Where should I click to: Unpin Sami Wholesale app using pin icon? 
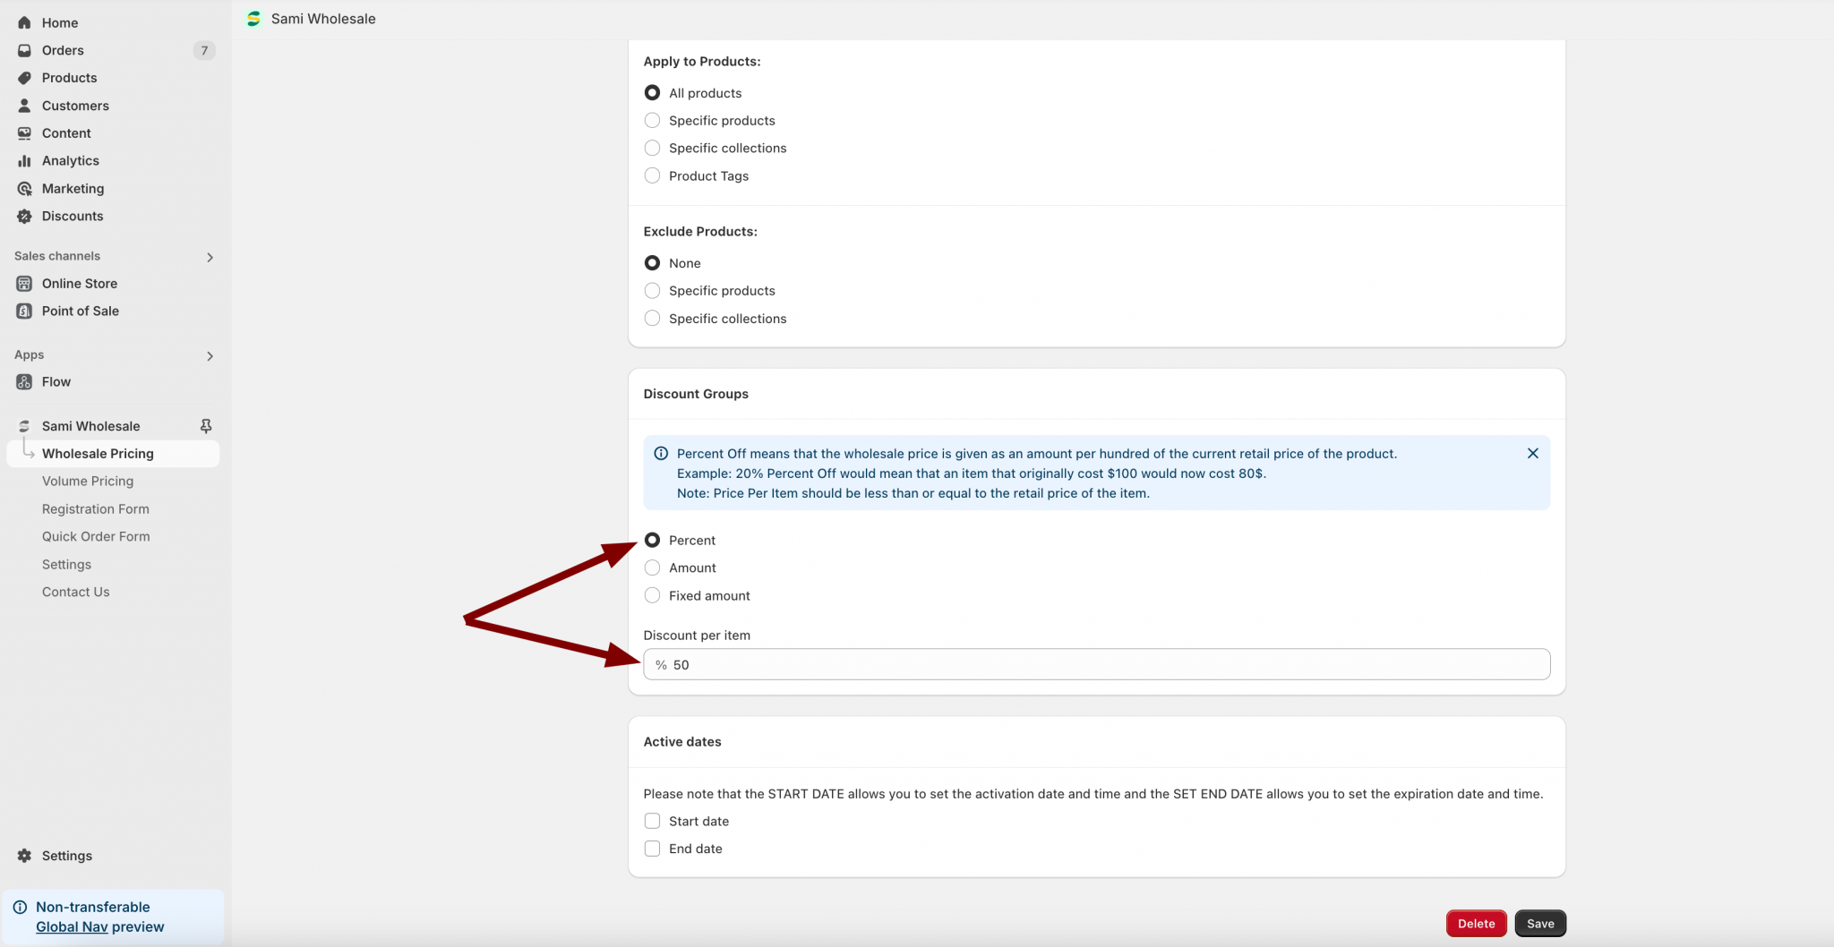(206, 426)
